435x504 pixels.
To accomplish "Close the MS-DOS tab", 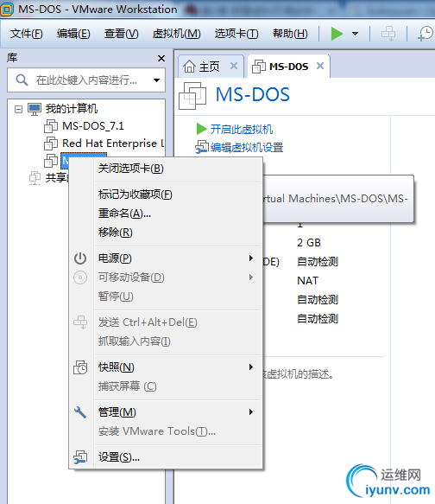I will 320,66.
